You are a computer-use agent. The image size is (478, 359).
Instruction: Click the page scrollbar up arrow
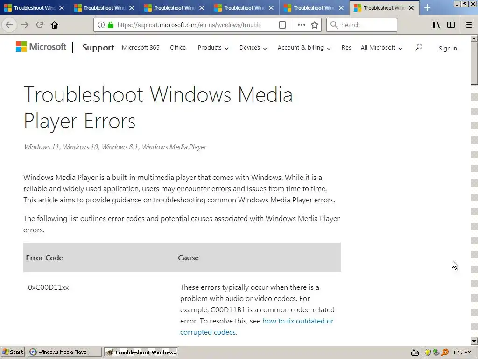point(474,38)
